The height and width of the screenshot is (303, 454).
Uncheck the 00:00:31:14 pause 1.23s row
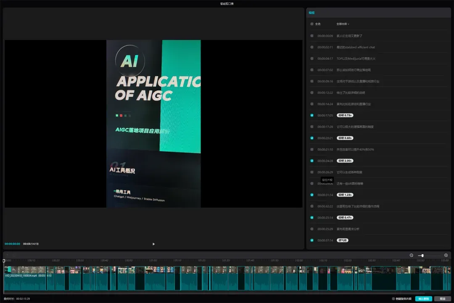pos(312,195)
